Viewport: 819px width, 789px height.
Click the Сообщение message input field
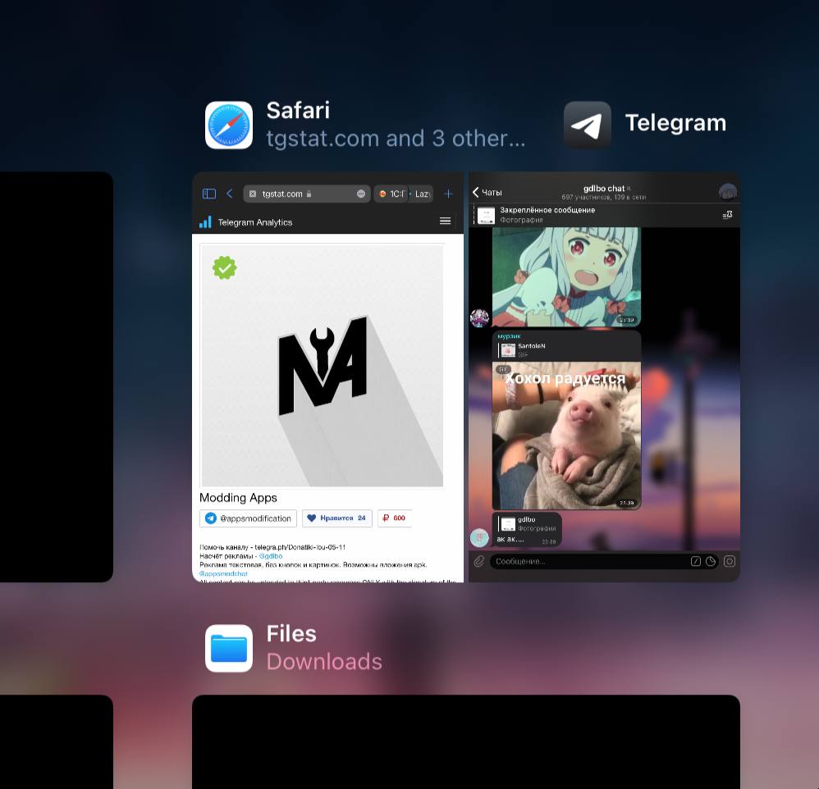click(x=590, y=561)
